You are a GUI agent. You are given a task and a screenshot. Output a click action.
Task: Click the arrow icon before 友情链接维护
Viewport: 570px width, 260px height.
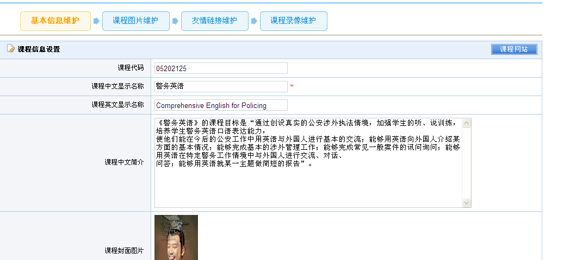175,21
